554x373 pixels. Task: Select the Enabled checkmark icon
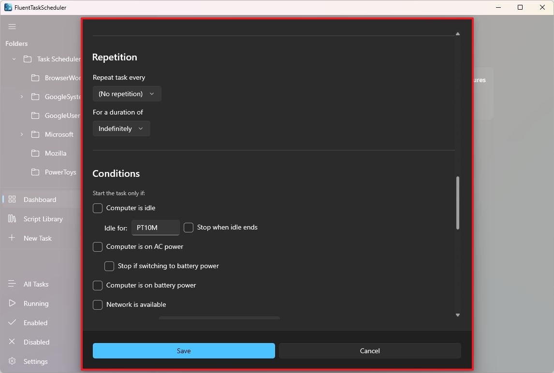(12, 323)
